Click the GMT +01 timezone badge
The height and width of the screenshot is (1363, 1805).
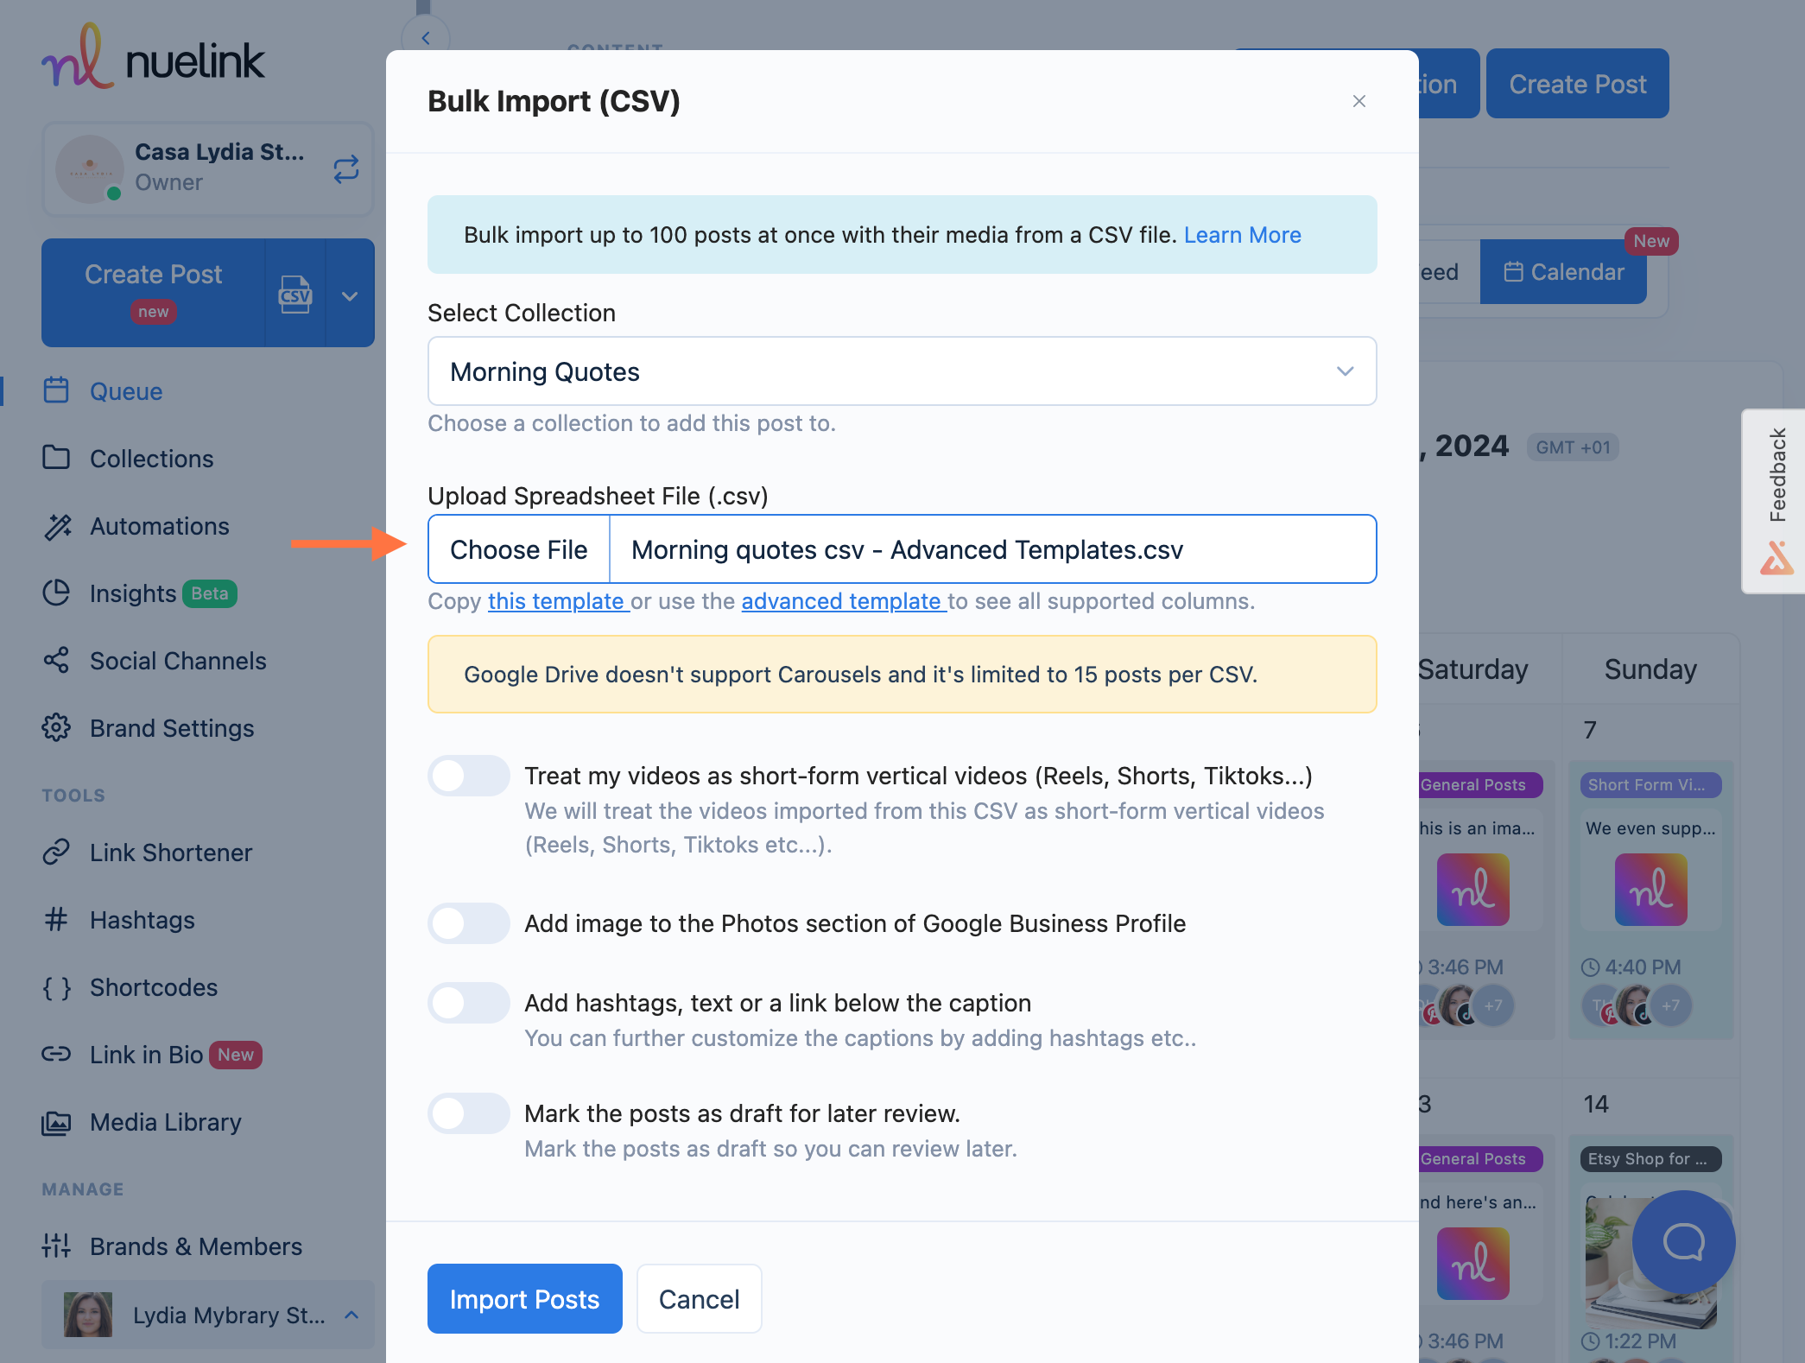click(x=1573, y=447)
